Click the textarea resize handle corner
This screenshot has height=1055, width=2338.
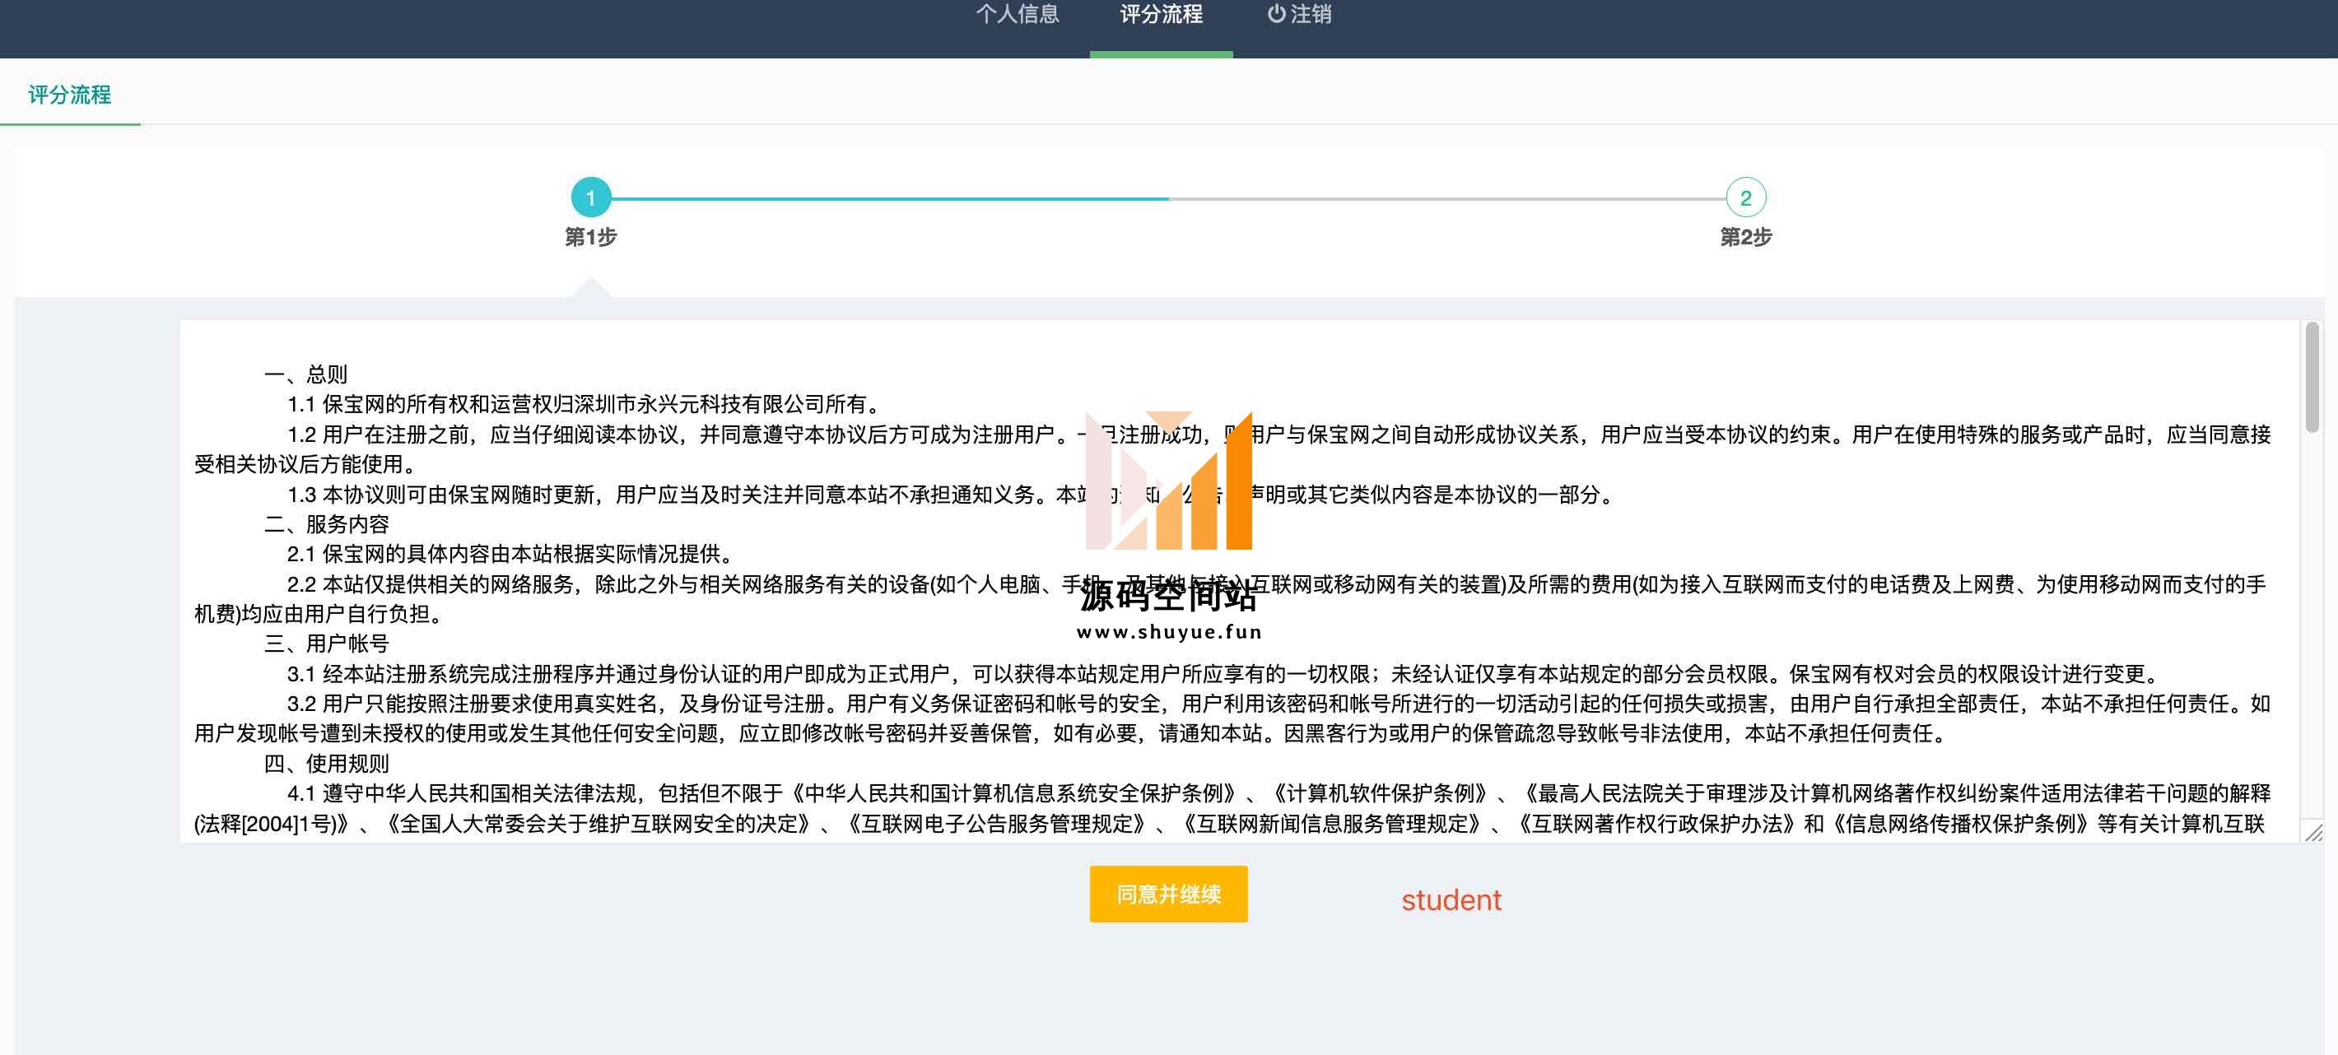(x=2313, y=832)
